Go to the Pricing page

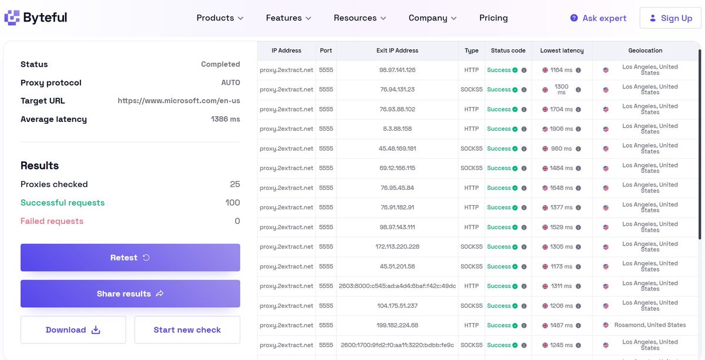493,18
